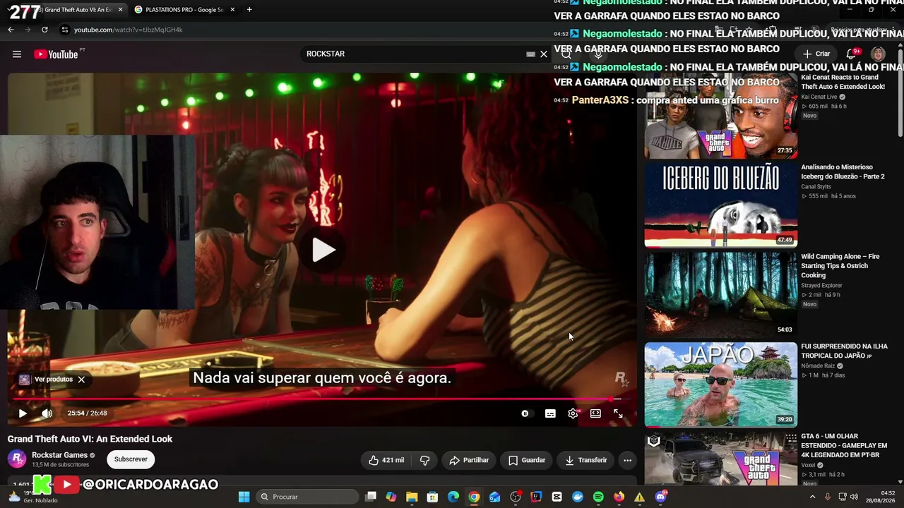The image size is (904, 508).
Task: Clear the ROCKSTAR search text
Action: click(544, 54)
